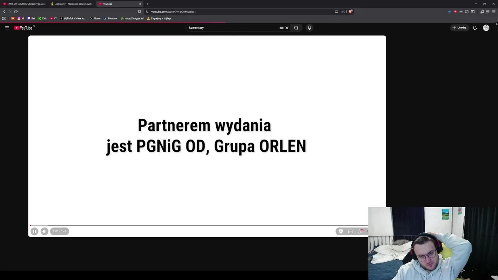Open the on-screen keyboard in search box
Image resolution: width=498 pixels, height=280 pixels.
281,28
